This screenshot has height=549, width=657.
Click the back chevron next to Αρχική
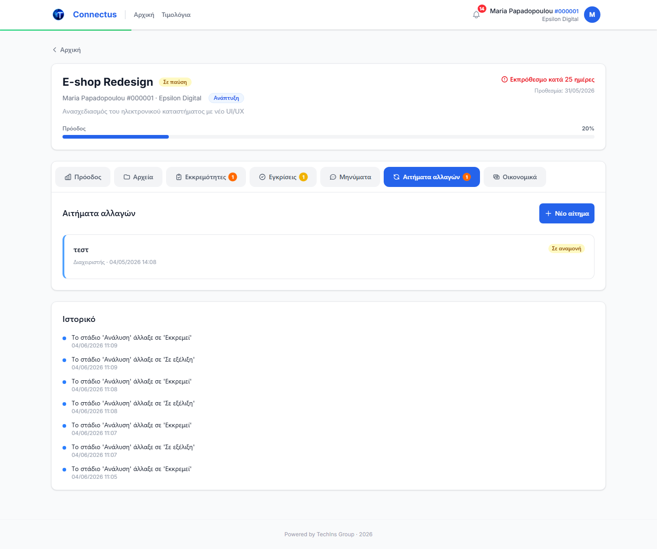[55, 50]
